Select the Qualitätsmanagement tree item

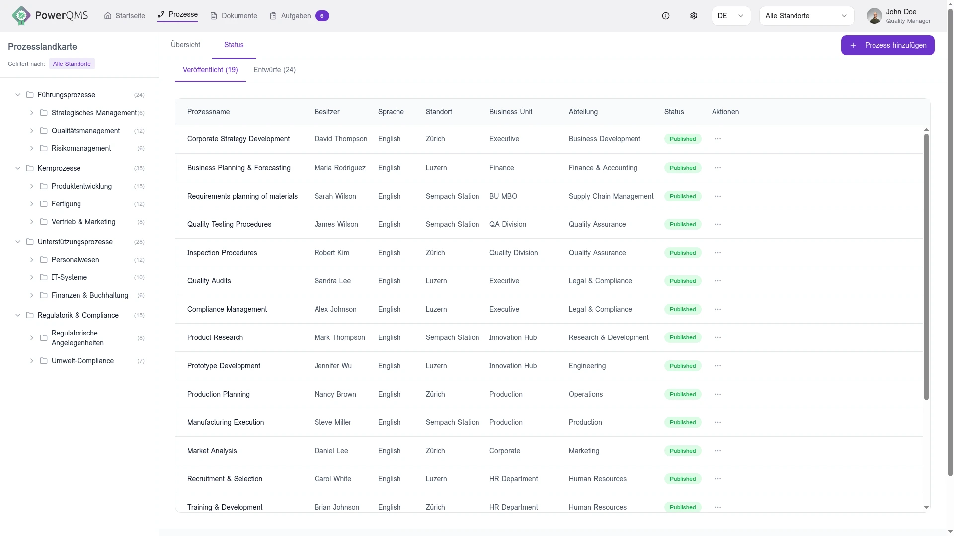pos(86,131)
